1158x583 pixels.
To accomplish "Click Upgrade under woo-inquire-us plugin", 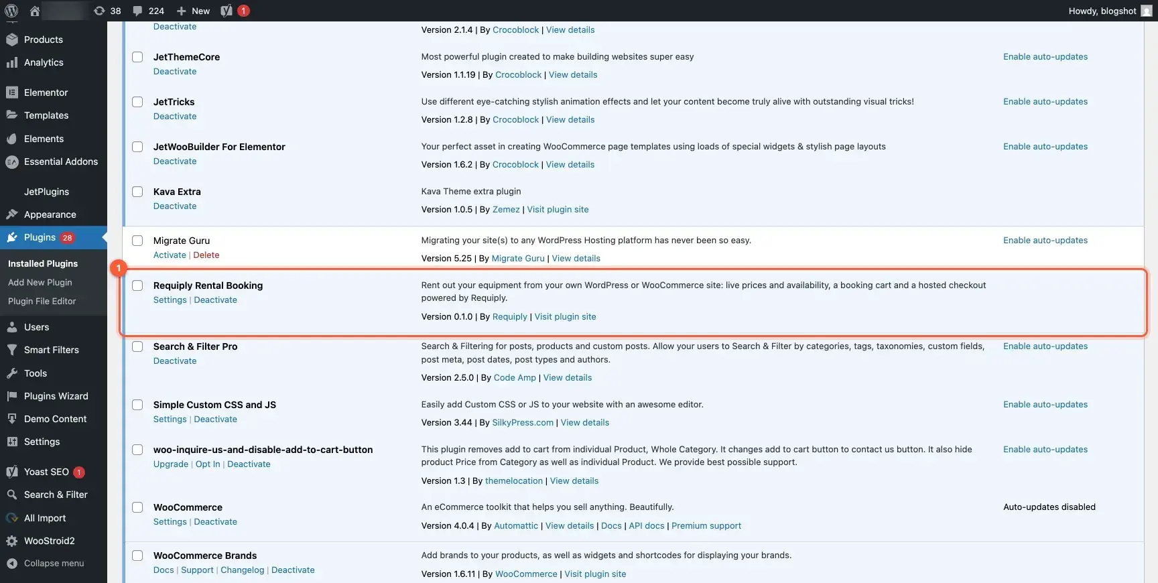I will (171, 464).
